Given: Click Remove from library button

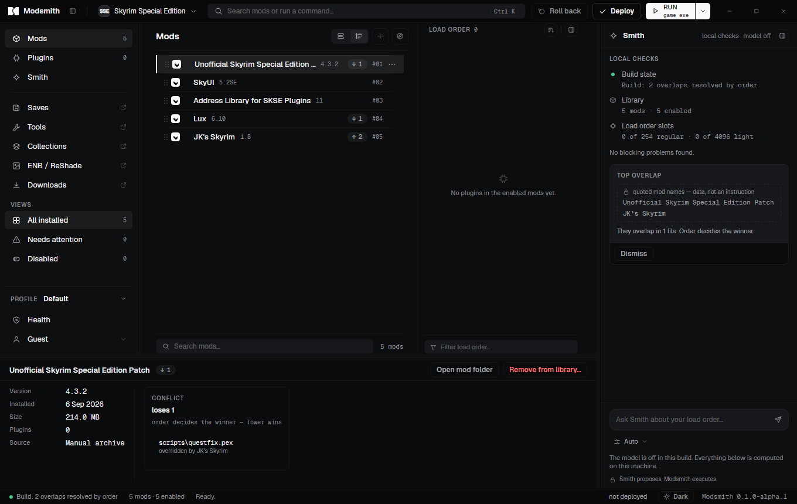Looking at the screenshot, I should 545,370.
